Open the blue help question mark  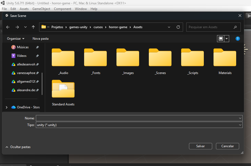[x=238, y=39]
